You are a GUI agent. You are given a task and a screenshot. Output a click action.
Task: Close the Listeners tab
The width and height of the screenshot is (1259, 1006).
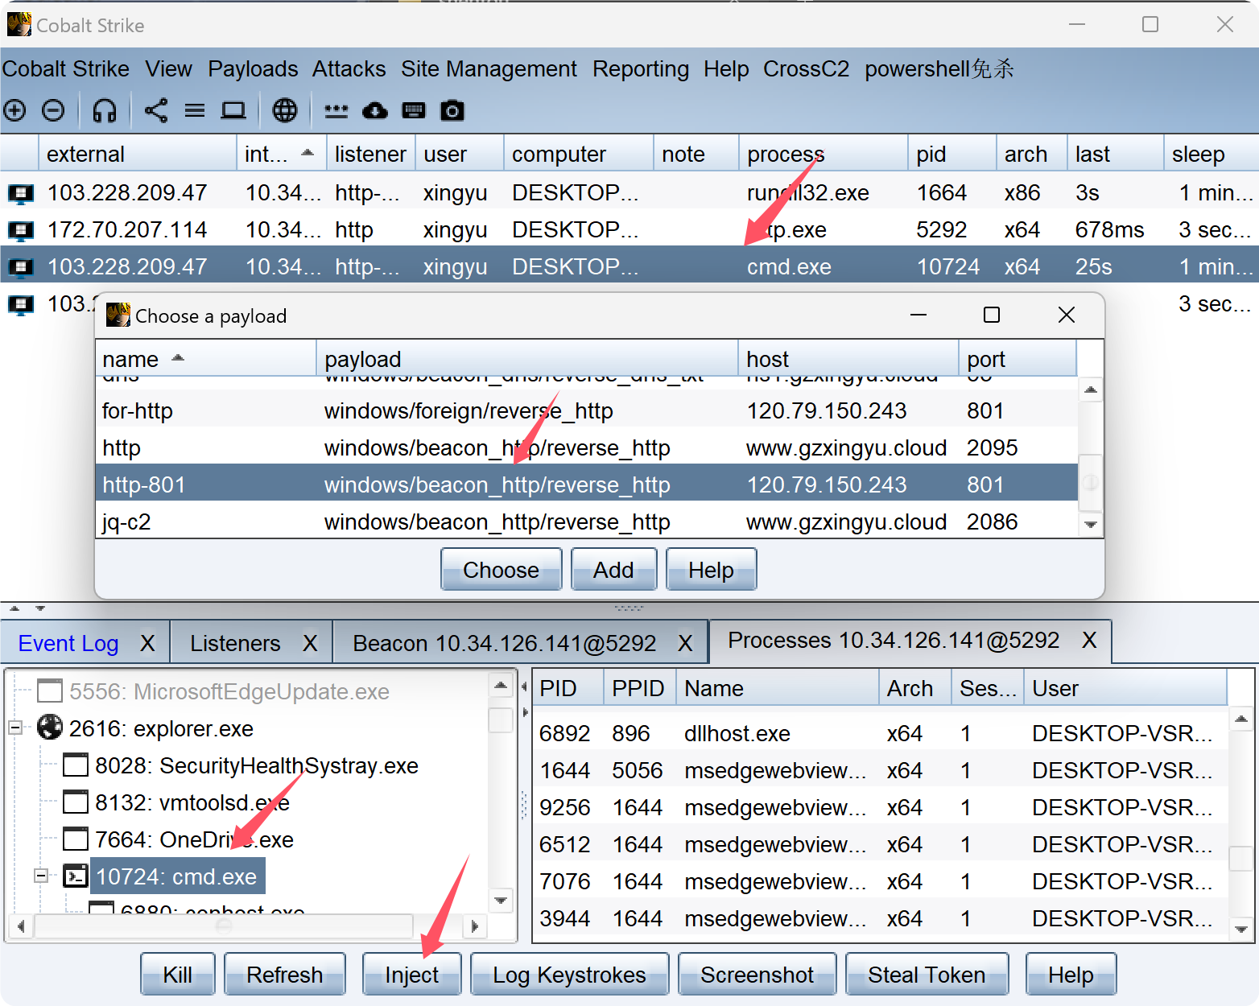pyautogui.click(x=310, y=643)
